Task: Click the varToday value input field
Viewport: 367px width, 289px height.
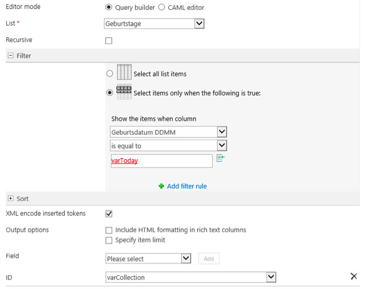Action: [x=162, y=161]
